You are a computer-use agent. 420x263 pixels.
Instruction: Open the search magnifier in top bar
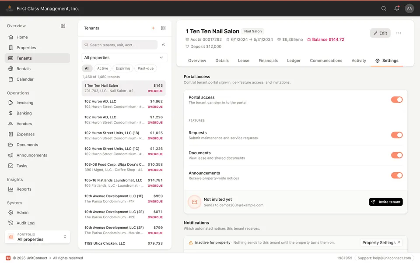[x=384, y=9]
